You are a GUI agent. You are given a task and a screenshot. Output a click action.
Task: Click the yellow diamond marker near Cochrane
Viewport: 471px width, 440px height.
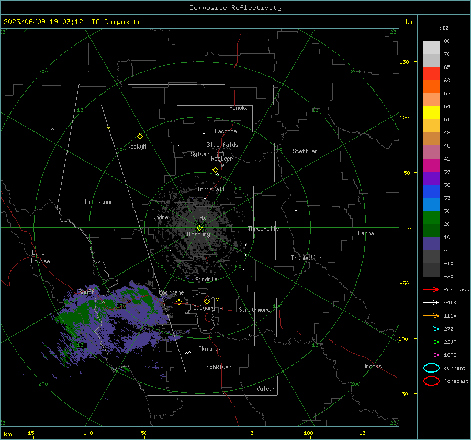tap(179, 302)
